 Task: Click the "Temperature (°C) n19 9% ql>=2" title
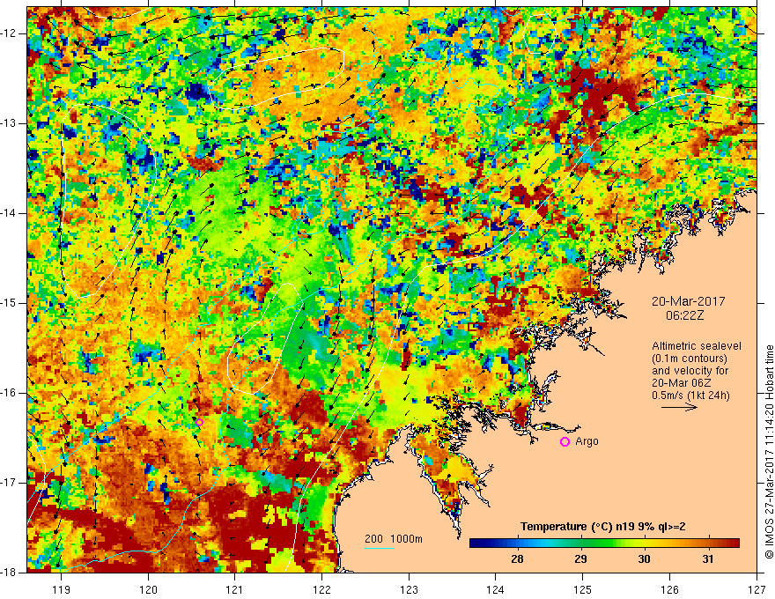click(602, 527)
